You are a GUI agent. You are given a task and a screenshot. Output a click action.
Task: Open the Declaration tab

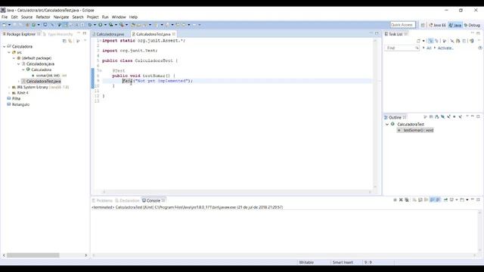[x=127, y=200]
